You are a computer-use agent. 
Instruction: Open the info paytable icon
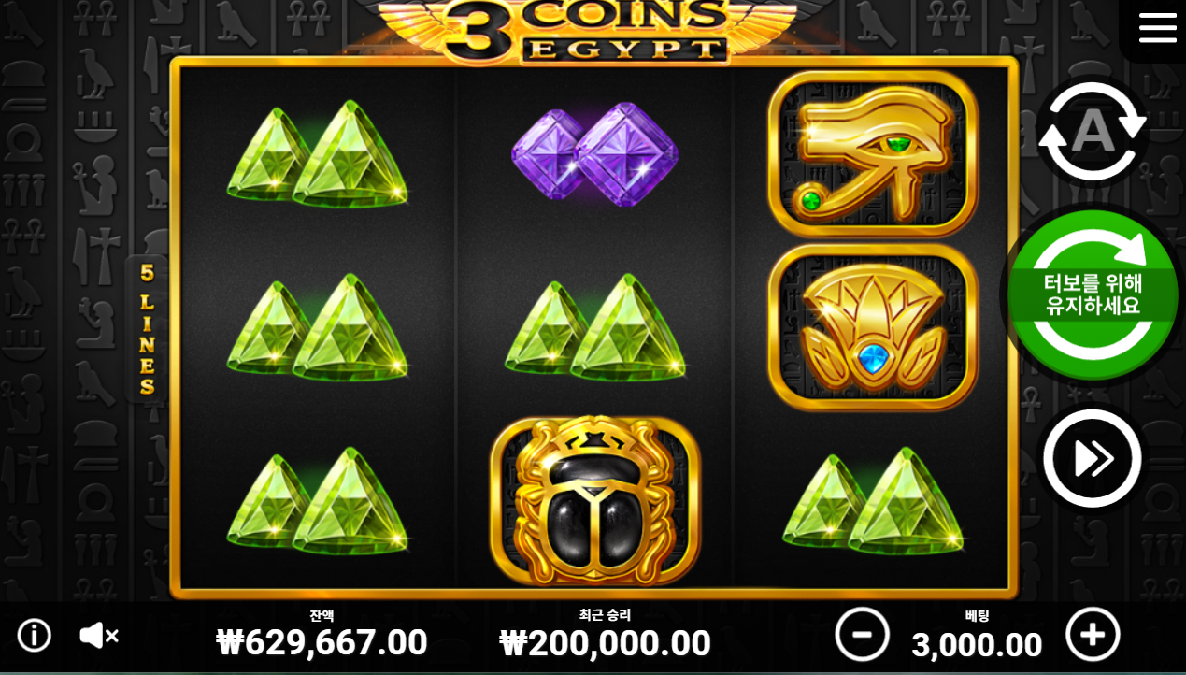[35, 636]
